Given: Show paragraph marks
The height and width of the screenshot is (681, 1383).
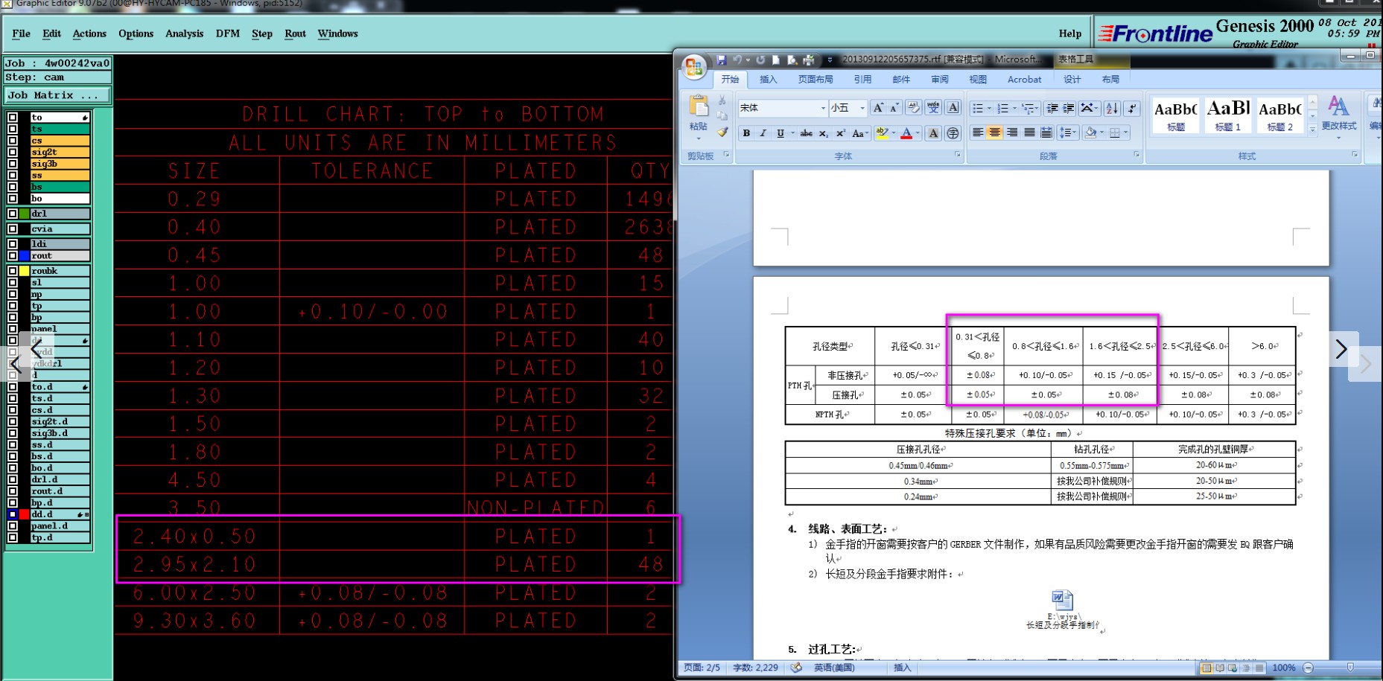Looking at the screenshot, I should coord(1132,109).
